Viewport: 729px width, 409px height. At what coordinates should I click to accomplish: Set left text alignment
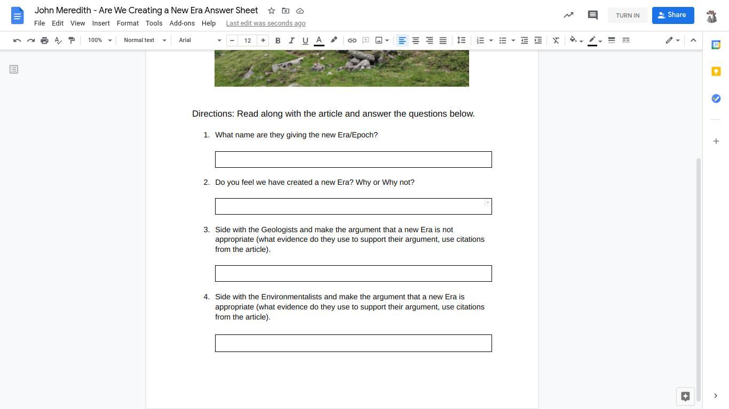(x=402, y=40)
